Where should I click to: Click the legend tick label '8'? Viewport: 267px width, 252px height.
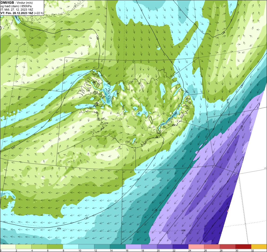[64, 250]
